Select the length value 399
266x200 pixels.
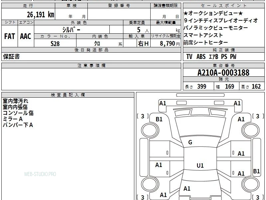202,86
